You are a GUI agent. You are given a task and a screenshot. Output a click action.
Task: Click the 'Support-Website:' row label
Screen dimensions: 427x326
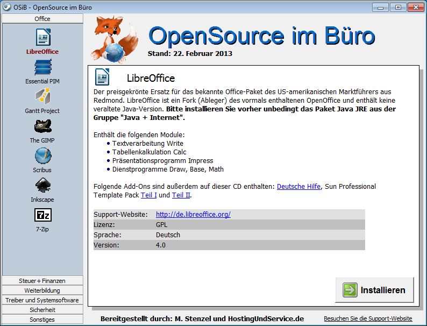pos(120,214)
